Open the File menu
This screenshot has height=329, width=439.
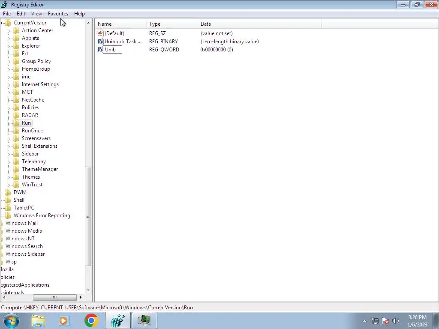point(7,13)
